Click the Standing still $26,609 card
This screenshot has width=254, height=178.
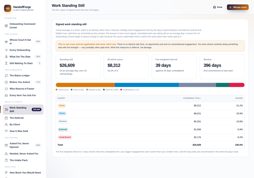78,67
